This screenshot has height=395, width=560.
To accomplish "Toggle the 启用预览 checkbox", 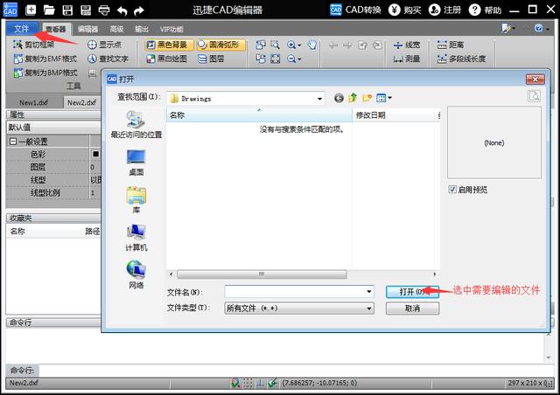I will coord(452,190).
